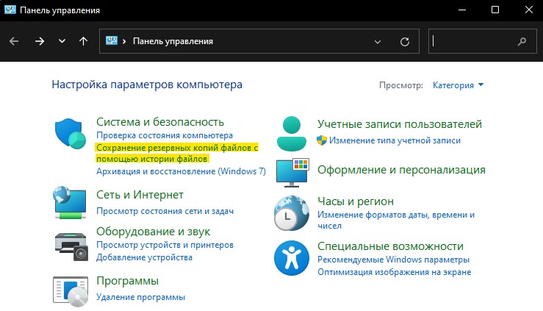Open Оформление и персонализация category
The height and width of the screenshot is (311, 543).
401,170
